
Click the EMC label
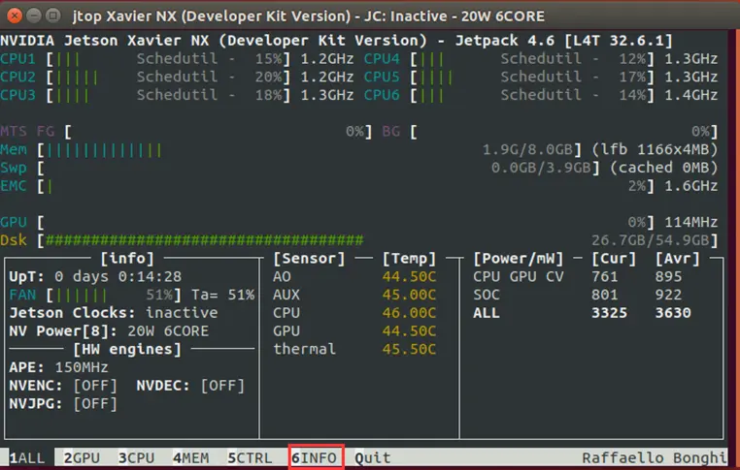coord(14,186)
